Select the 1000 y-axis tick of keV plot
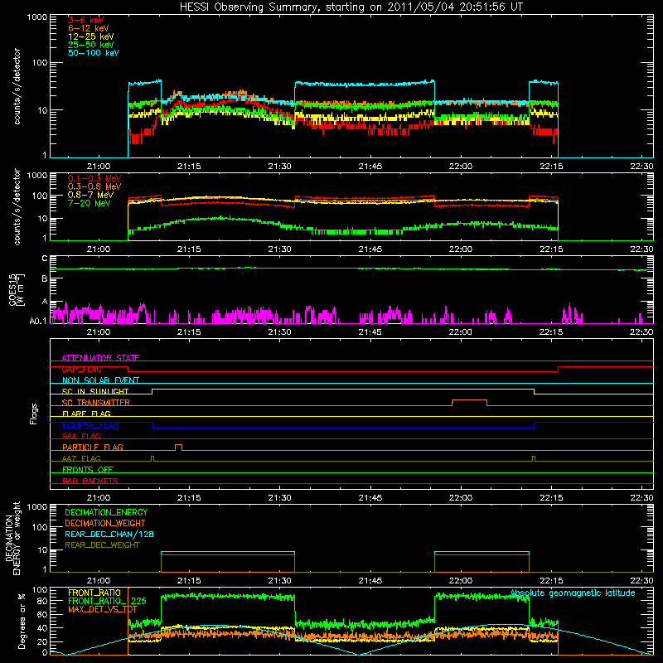 point(37,17)
